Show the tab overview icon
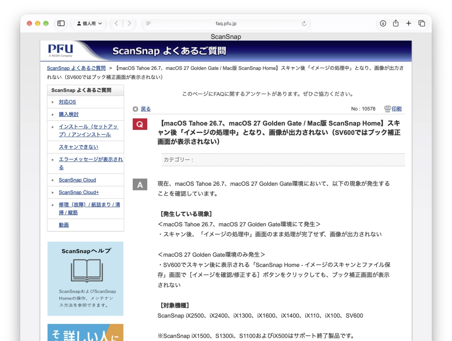452x341 pixels. tap(422, 23)
